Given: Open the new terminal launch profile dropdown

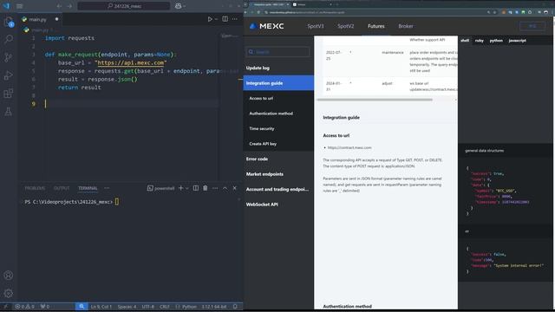Looking at the screenshot, I should pyautogui.click(x=187, y=188).
